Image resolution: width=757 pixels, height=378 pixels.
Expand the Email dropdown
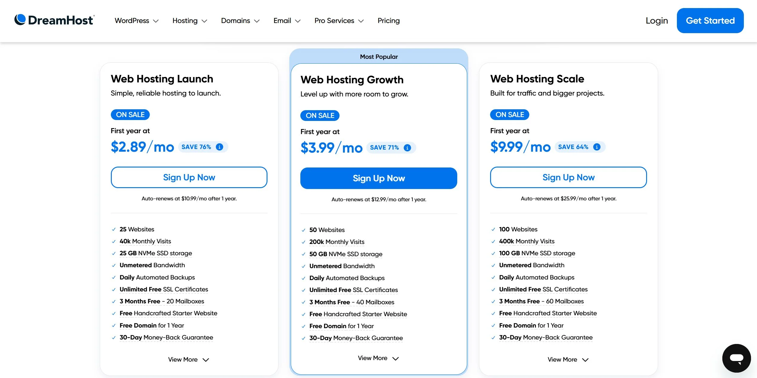coord(286,21)
